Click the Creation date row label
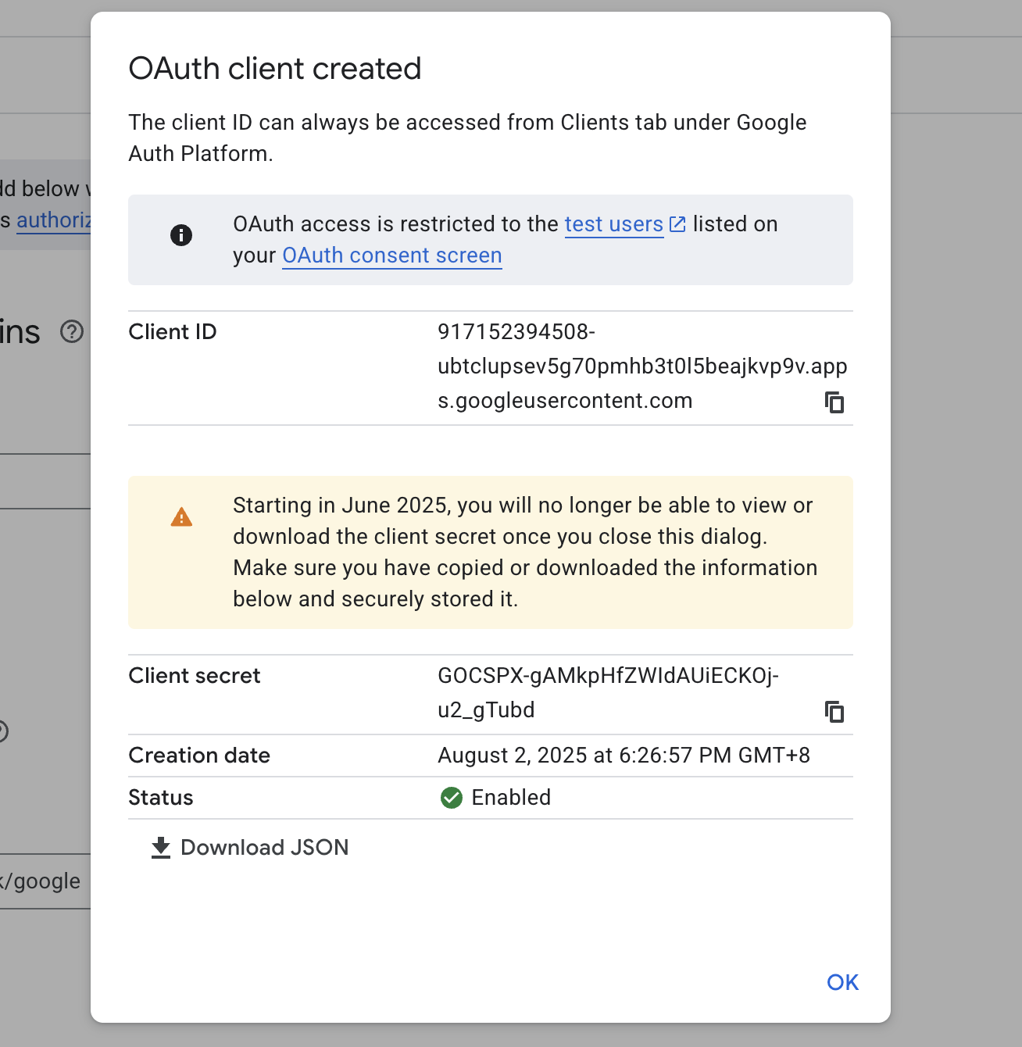The image size is (1022, 1047). pos(199,756)
